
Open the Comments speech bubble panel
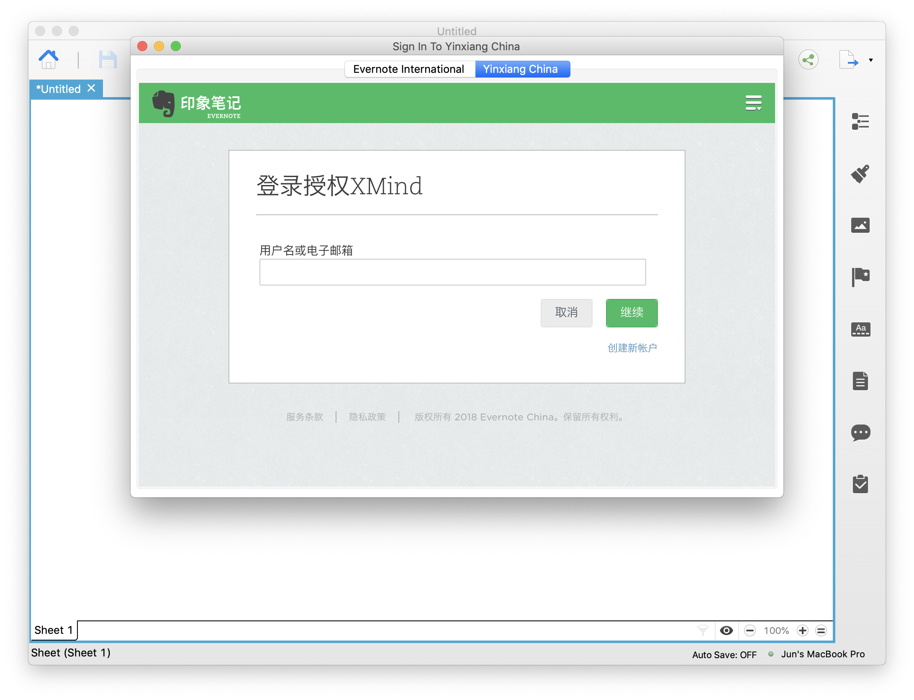click(x=860, y=433)
